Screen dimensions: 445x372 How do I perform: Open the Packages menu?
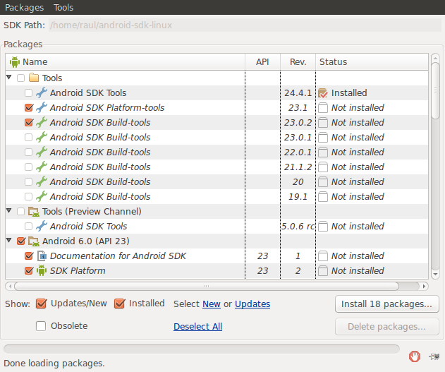25,7
